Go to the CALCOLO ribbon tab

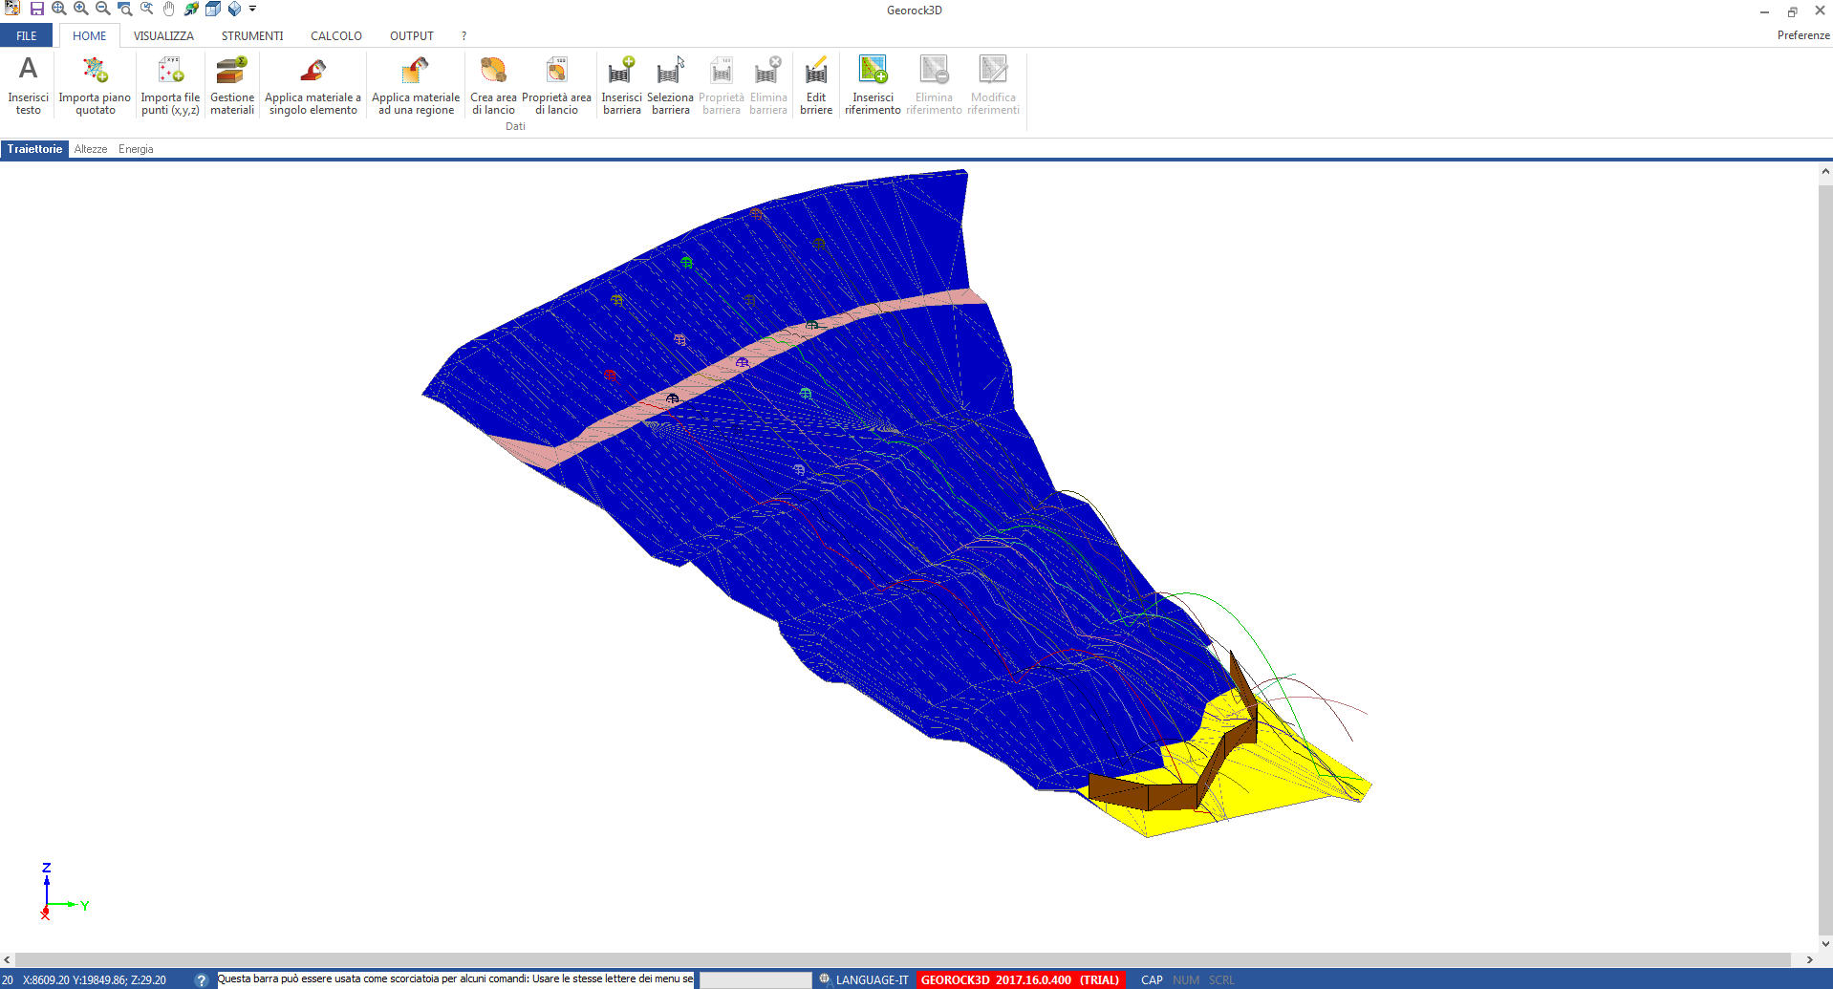pyautogui.click(x=336, y=36)
